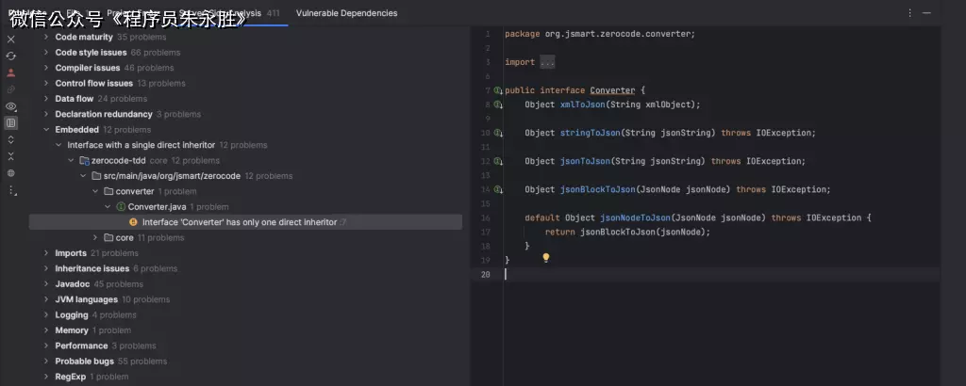Select the 'only one direct inheritor' warning
Viewport: 966px width, 386px height.
(x=239, y=222)
